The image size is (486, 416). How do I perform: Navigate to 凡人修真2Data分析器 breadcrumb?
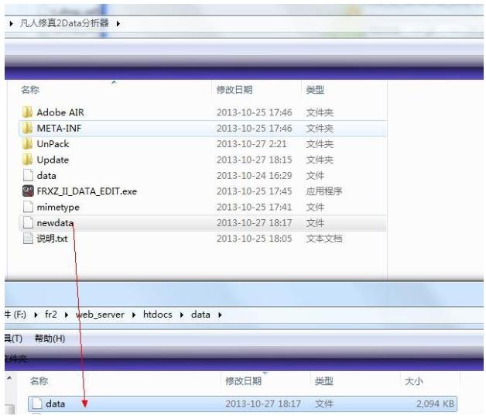64,23
